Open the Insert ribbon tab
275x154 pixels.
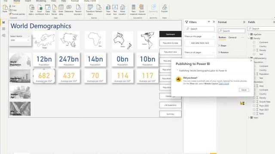[x=28, y=1]
